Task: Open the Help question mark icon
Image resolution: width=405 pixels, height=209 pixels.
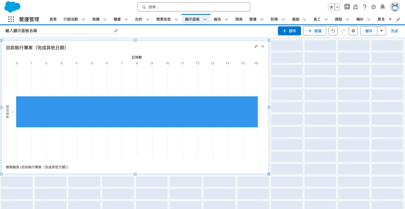Action: 365,7
